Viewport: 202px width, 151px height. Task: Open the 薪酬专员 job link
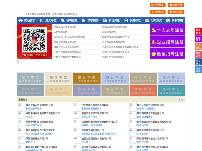tap(30, 142)
